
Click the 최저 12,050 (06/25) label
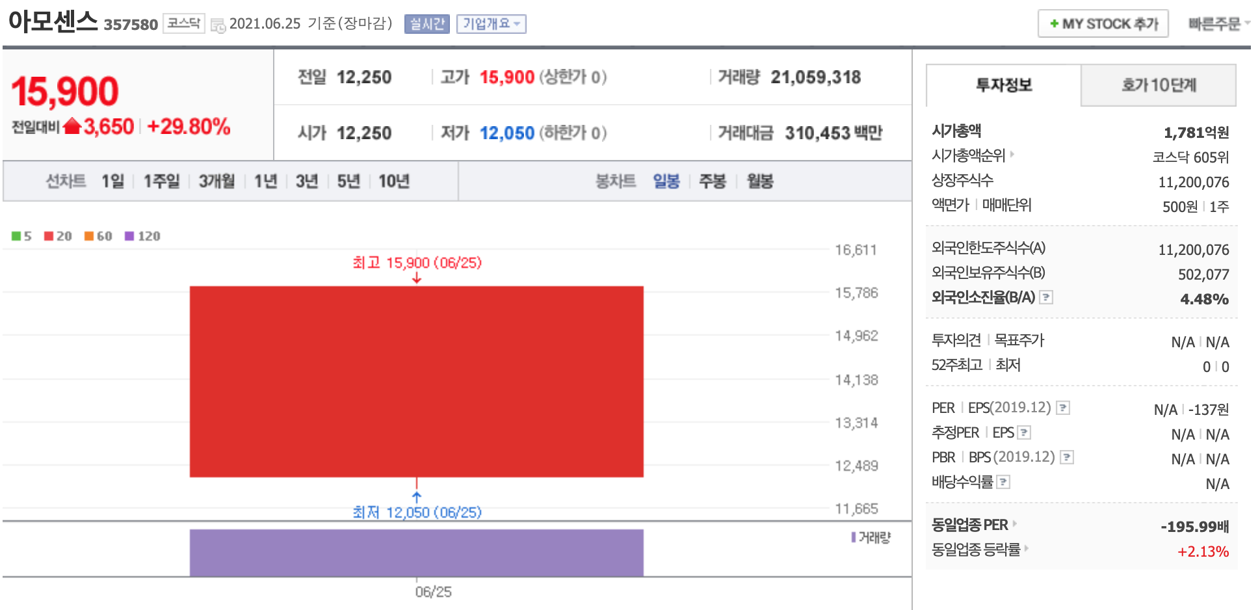(417, 512)
